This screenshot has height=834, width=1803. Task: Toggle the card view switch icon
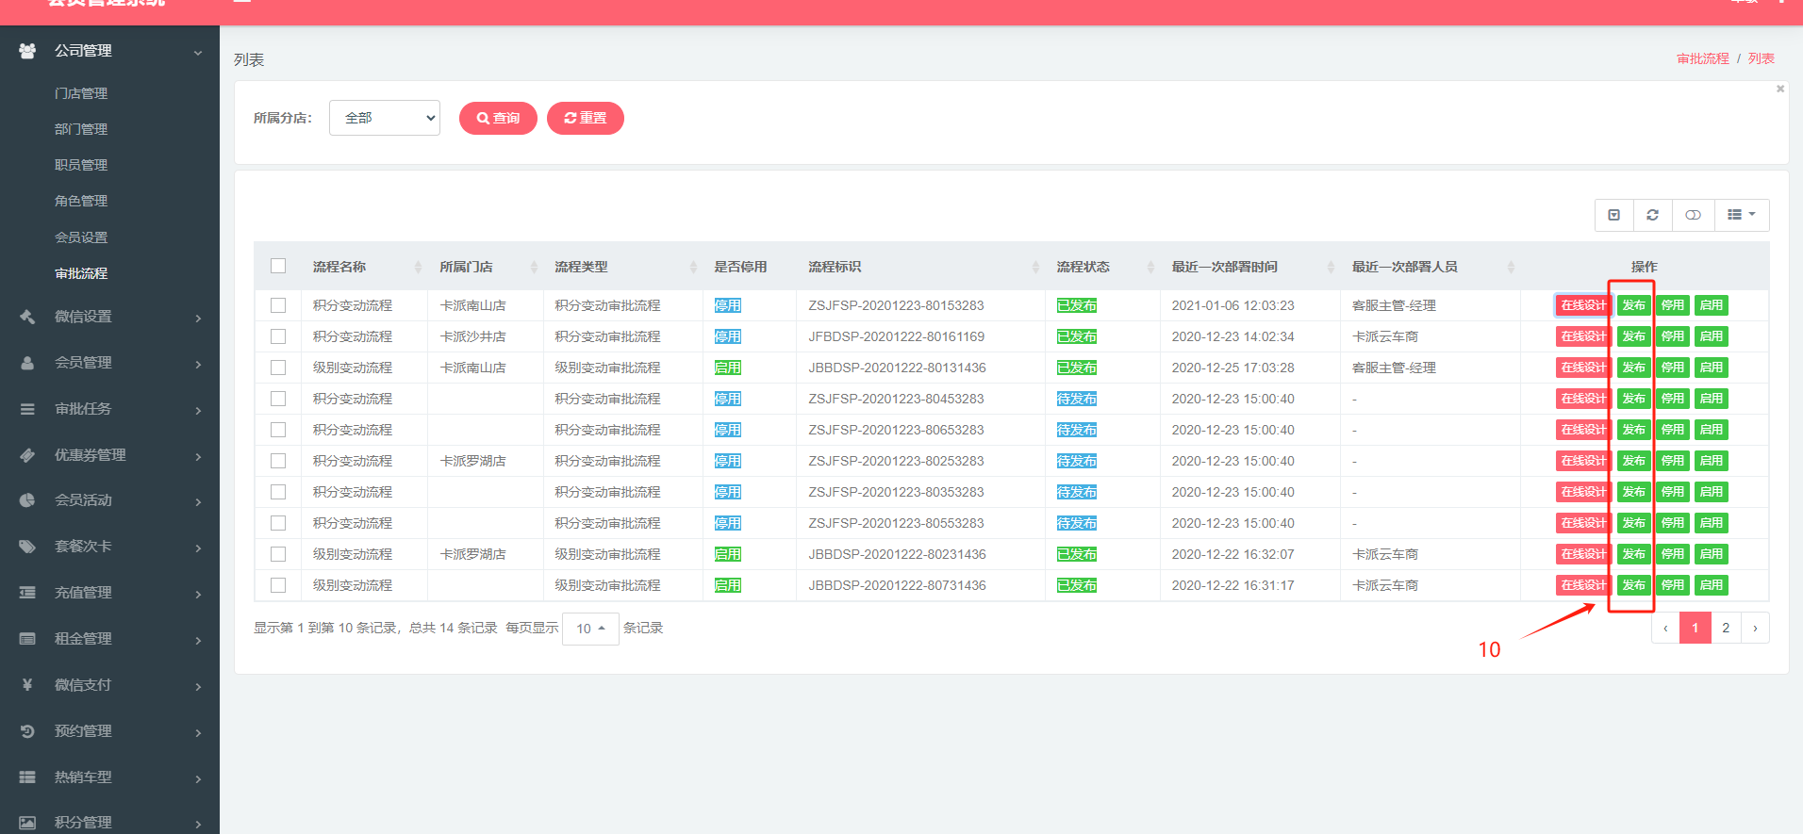(x=1693, y=215)
